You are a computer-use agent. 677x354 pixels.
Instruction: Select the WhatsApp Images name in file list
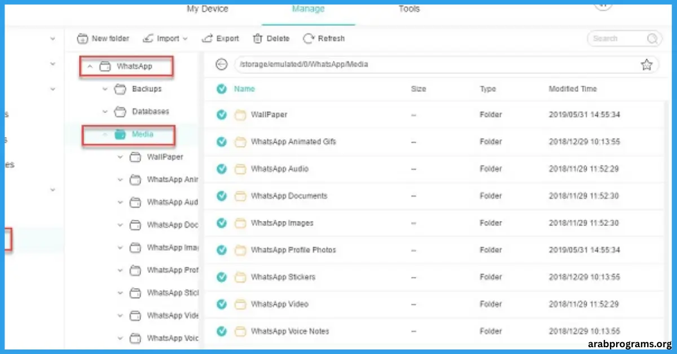[282, 223]
